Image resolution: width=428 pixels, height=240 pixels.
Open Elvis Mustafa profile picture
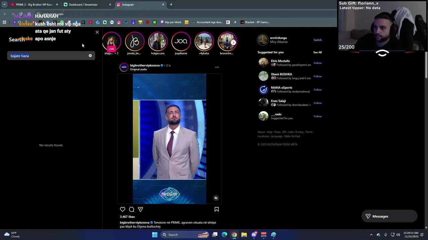[x=263, y=63]
